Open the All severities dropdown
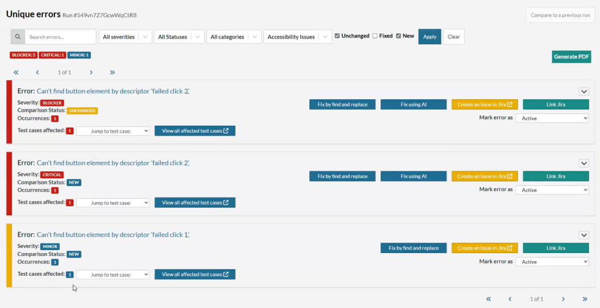The height and width of the screenshot is (308, 600). click(125, 37)
